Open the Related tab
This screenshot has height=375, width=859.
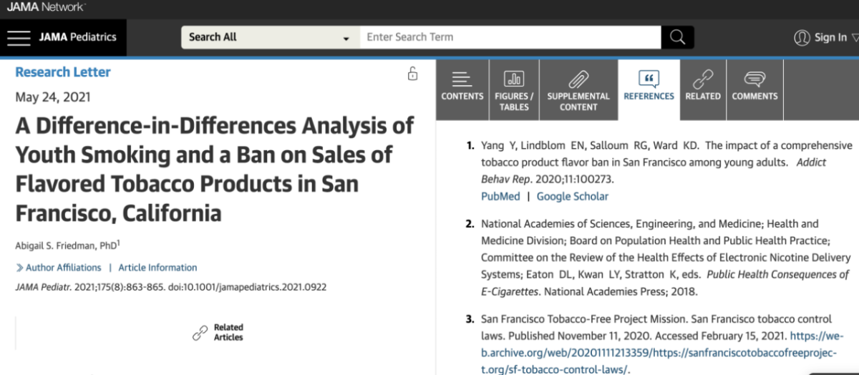[702, 89]
